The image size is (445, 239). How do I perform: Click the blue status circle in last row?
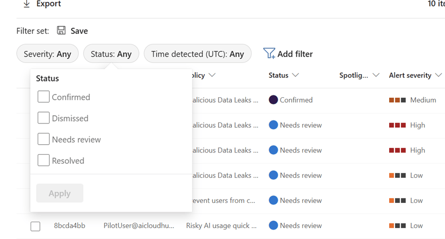pos(273,226)
